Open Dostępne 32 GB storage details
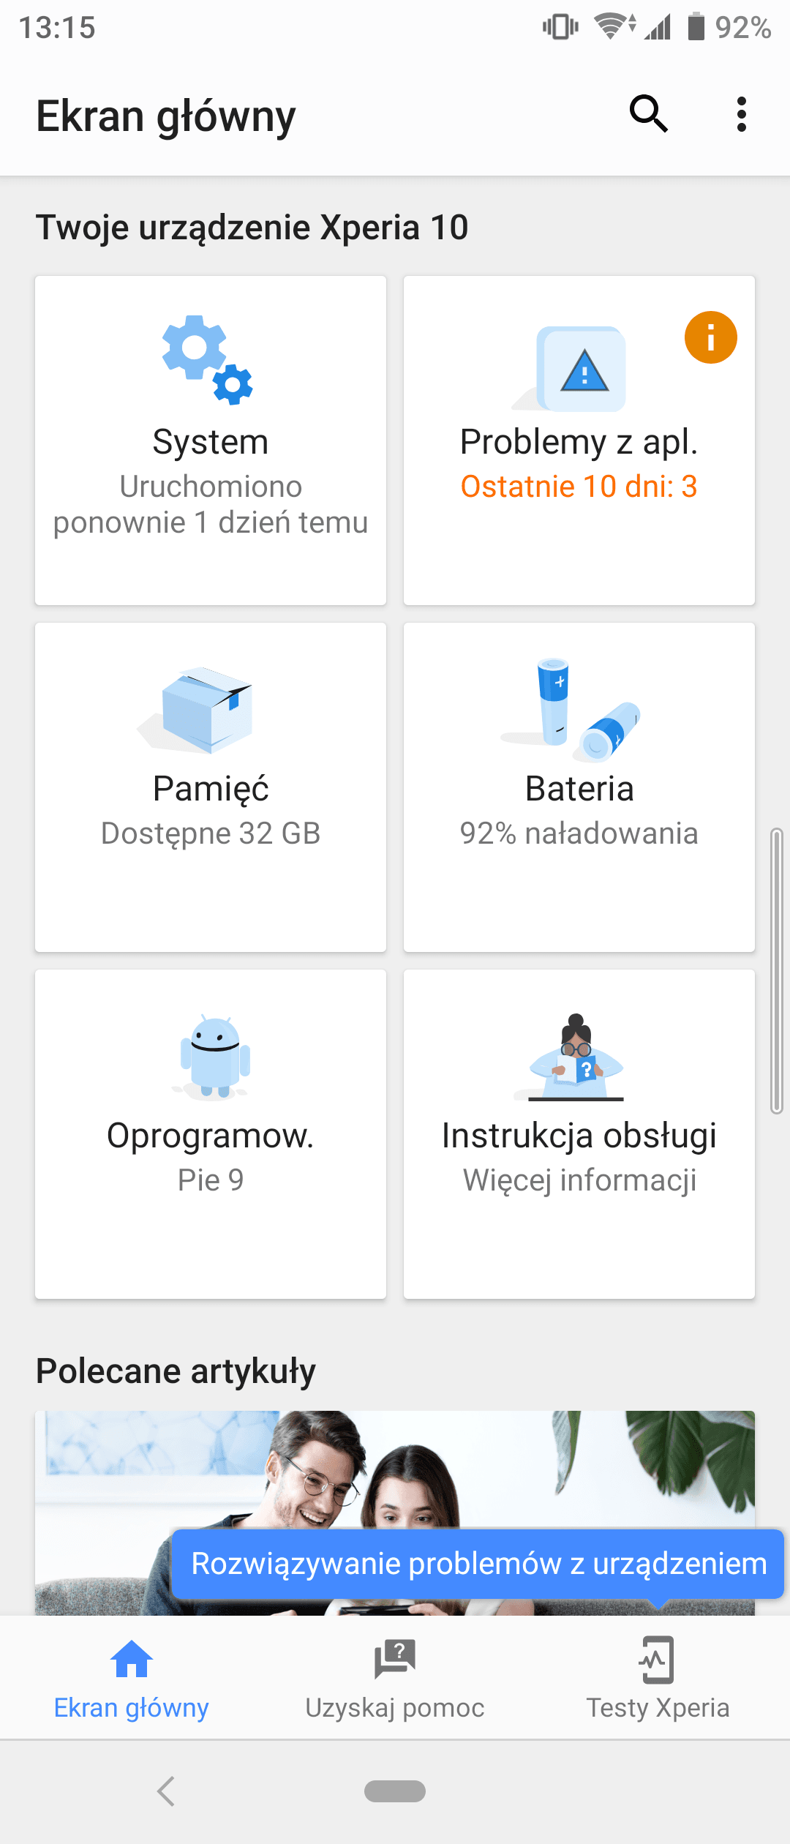The width and height of the screenshot is (790, 1844). pos(211,833)
